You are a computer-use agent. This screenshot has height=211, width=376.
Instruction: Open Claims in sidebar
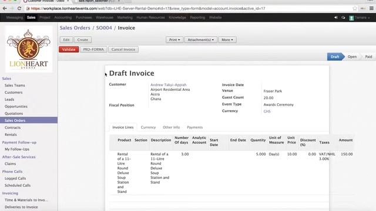click(x=10, y=164)
